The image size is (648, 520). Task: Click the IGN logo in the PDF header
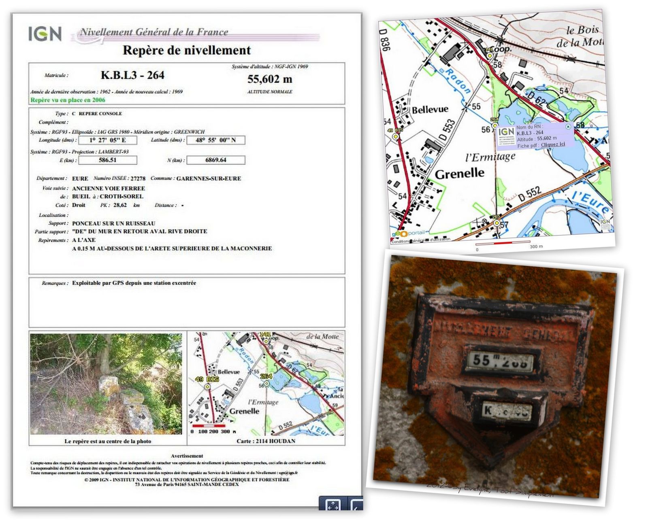click(45, 34)
